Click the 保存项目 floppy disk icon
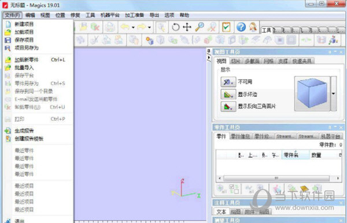 pyautogui.click(x=8, y=40)
